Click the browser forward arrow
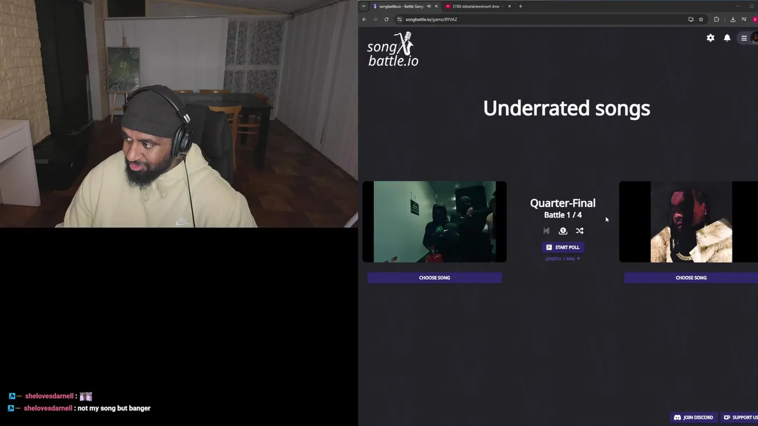This screenshot has height=426, width=758. [375, 20]
